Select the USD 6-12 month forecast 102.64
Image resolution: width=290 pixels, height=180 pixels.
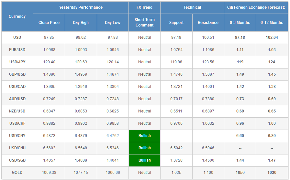click(272, 37)
